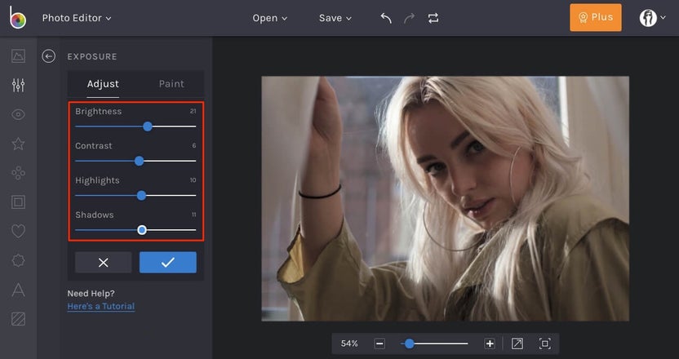Click the zoom level slider handle
This screenshot has height=359, width=679.
tap(409, 343)
